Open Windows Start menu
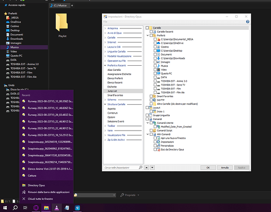The height and width of the screenshot is (212, 271). pyautogui.click(x=5, y=208)
